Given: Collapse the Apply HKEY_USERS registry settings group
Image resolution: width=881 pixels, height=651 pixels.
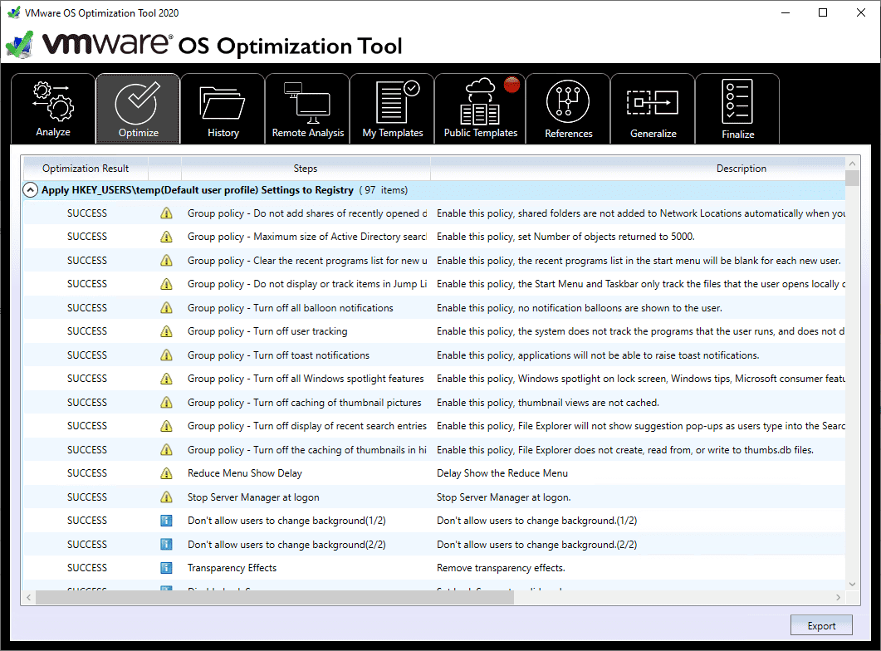Looking at the screenshot, I should click(31, 190).
